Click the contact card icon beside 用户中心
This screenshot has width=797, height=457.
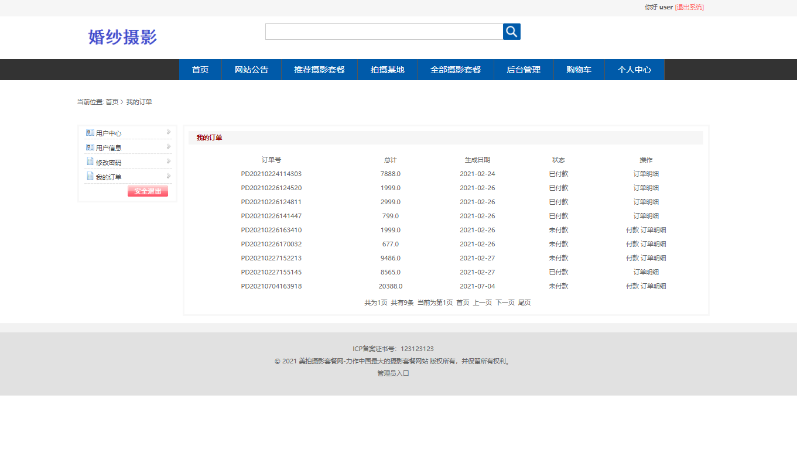pos(89,132)
